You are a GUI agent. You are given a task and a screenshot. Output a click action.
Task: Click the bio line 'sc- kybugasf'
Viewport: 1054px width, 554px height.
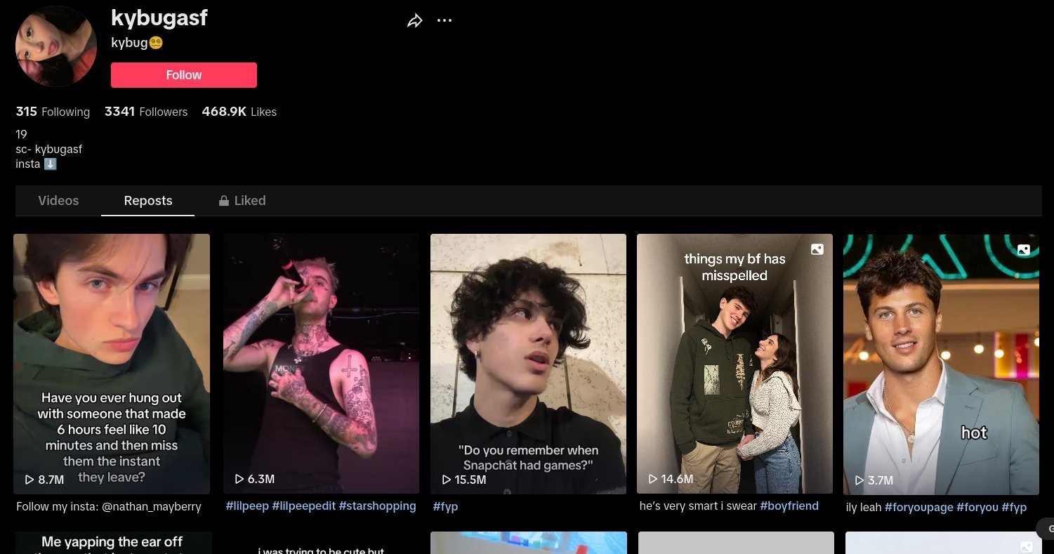click(x=49, y=149)
